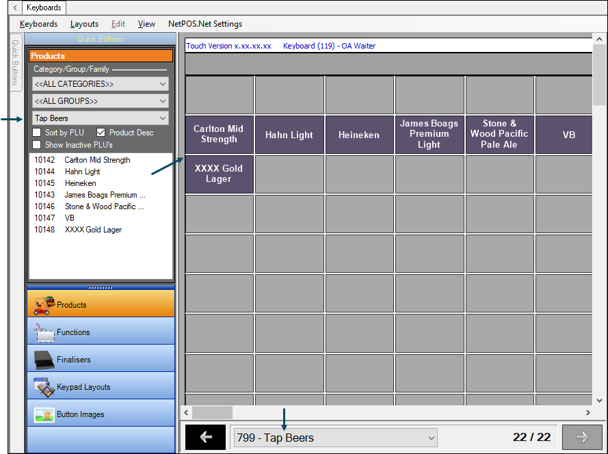The height and width of the screenshot is (454, 608).
Task: Go to previous keyboard page arrow
Action: (x=205, y=438)
